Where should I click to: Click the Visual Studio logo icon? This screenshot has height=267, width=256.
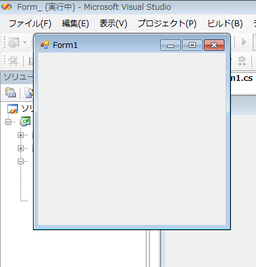7,7
